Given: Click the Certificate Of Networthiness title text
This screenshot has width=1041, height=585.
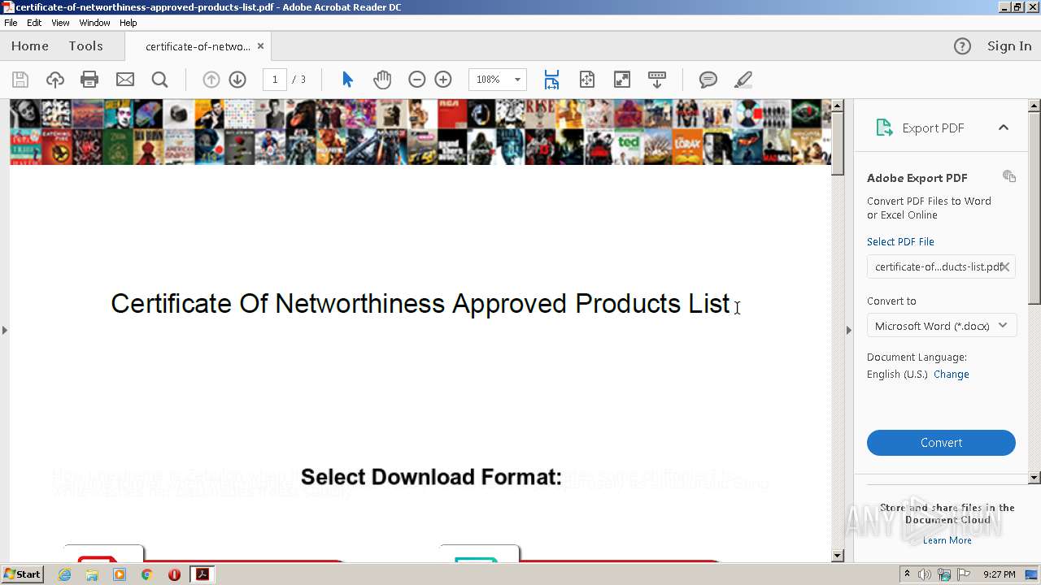Looking at the screenshot, I should [x=420, y=303].
